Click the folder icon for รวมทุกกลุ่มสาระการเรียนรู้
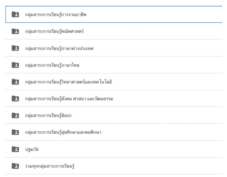Screen dimensions: 227x177 15,166
